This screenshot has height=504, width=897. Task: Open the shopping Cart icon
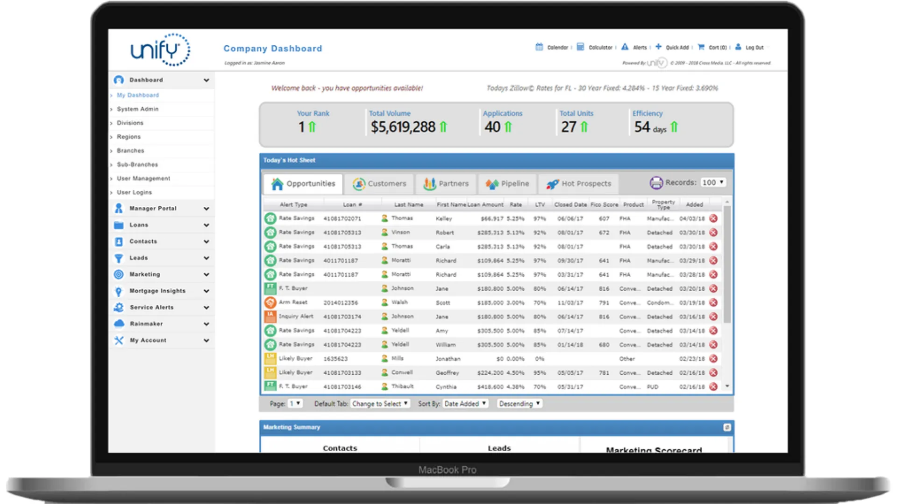tap(701, 47)
